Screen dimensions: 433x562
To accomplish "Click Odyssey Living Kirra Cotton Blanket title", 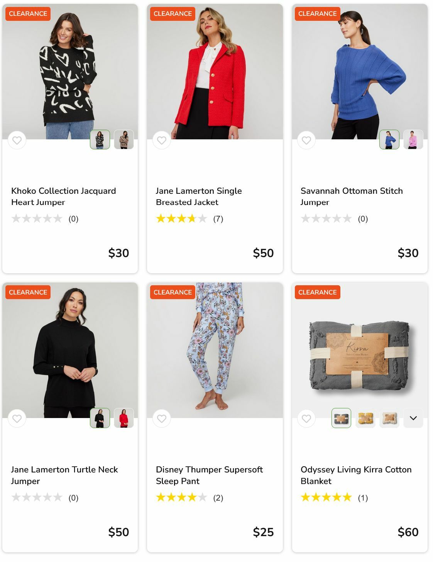I will (355, 475).
